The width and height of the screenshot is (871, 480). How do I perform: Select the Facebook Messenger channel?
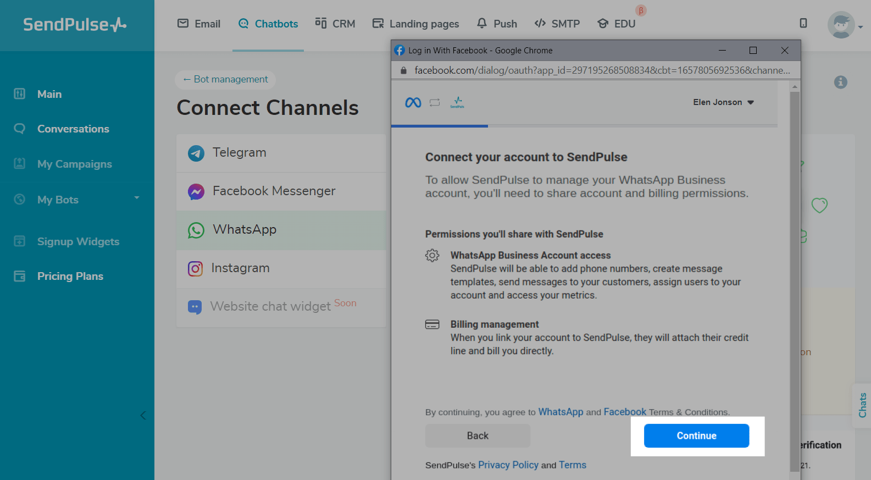point(281,191)
